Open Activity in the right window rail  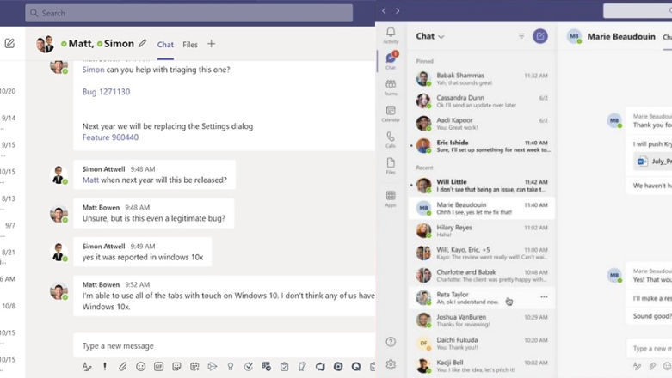[x=391, y=35]
